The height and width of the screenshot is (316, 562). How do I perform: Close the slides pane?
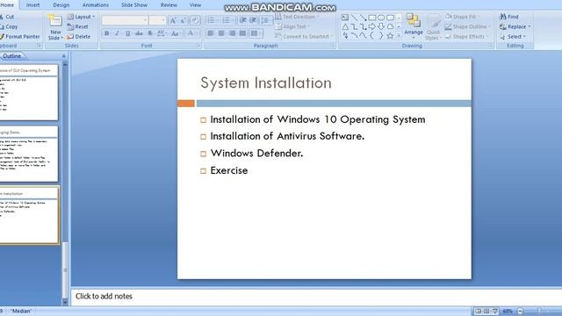64,56
